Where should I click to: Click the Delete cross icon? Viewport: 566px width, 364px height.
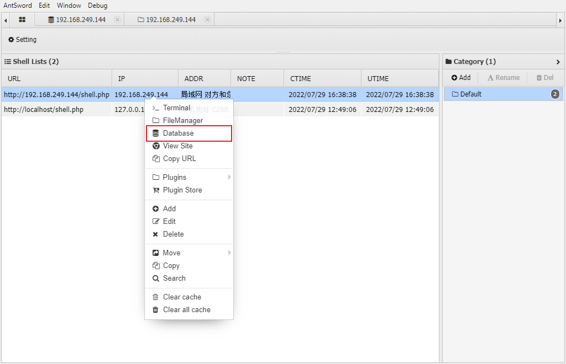[155, 234]
